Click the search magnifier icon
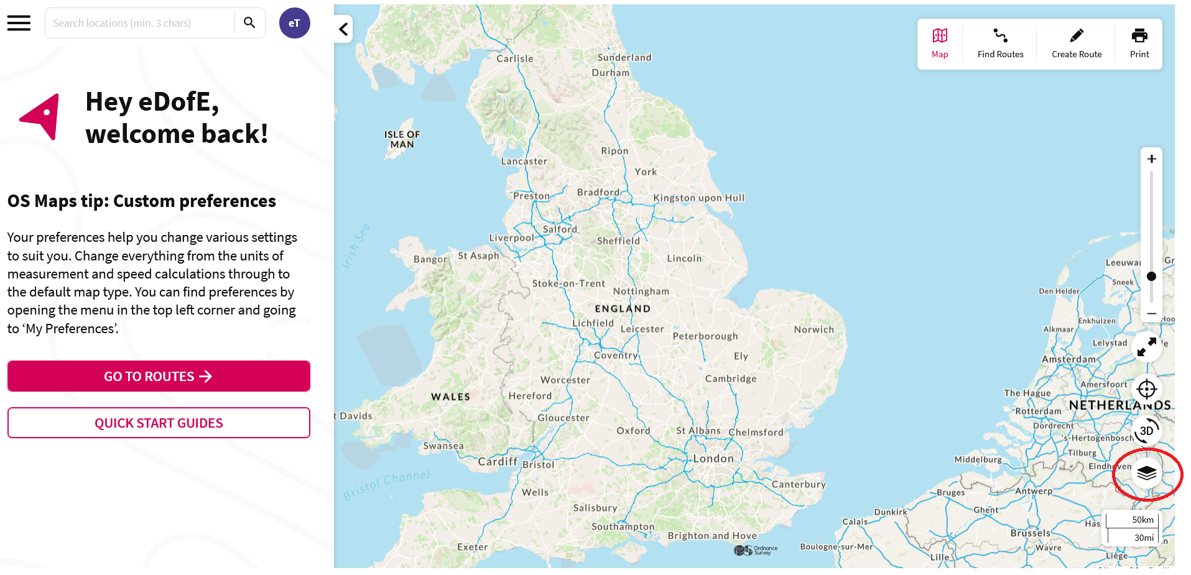 tap(249, 23)
